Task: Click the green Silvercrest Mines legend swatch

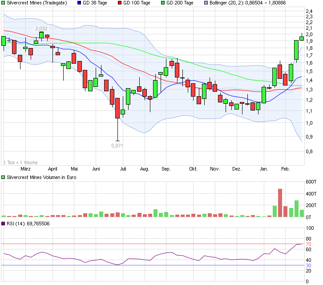Action: click(4, 3)
